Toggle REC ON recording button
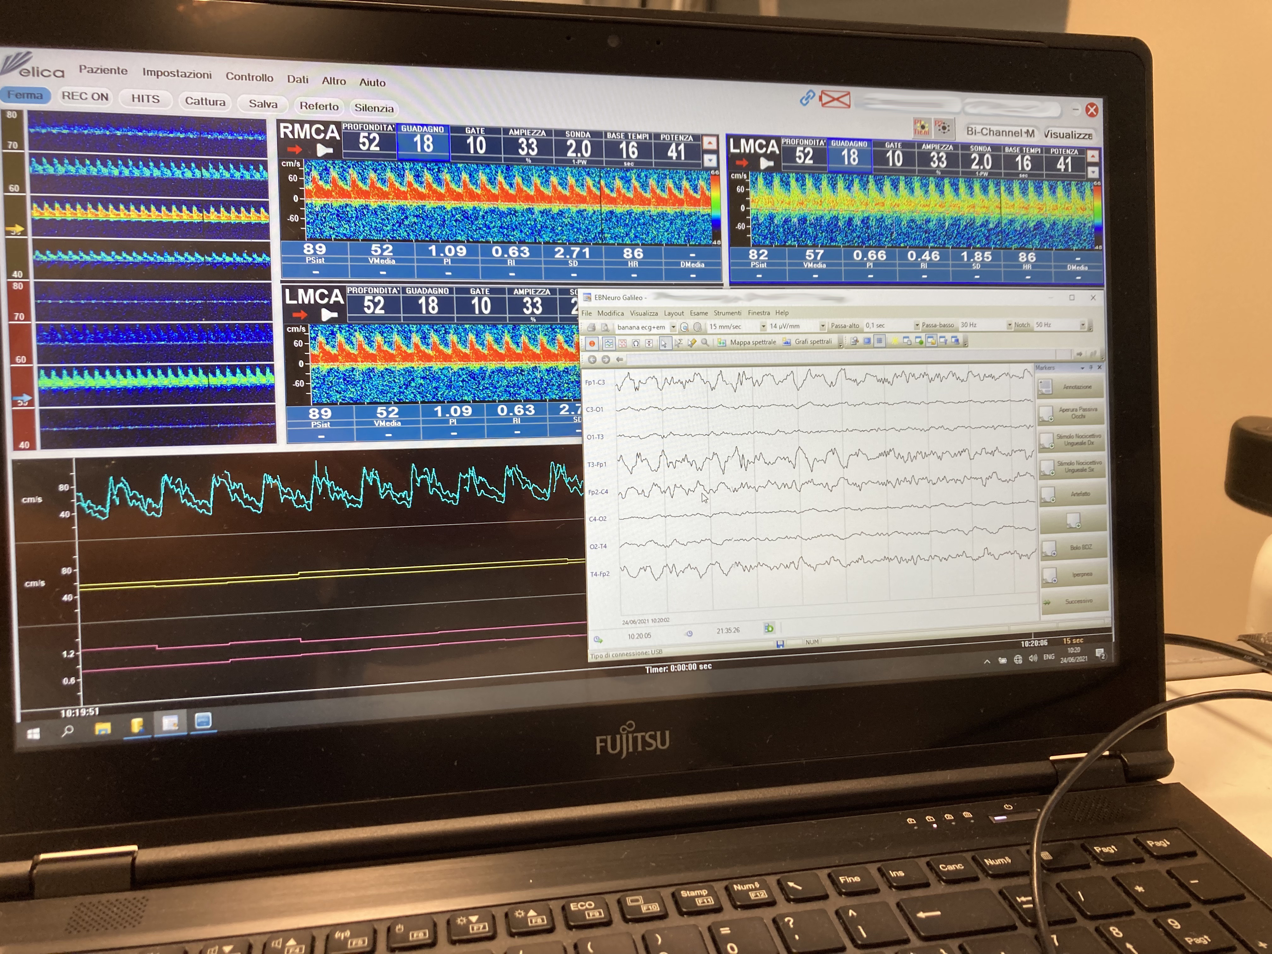Viewport: 1272px width, 954px height. tap(85, 96)
